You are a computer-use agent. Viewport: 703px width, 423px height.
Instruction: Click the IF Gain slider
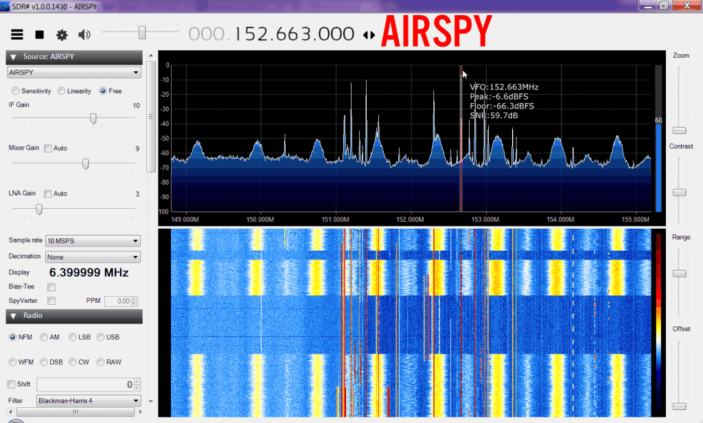[93, 119]
